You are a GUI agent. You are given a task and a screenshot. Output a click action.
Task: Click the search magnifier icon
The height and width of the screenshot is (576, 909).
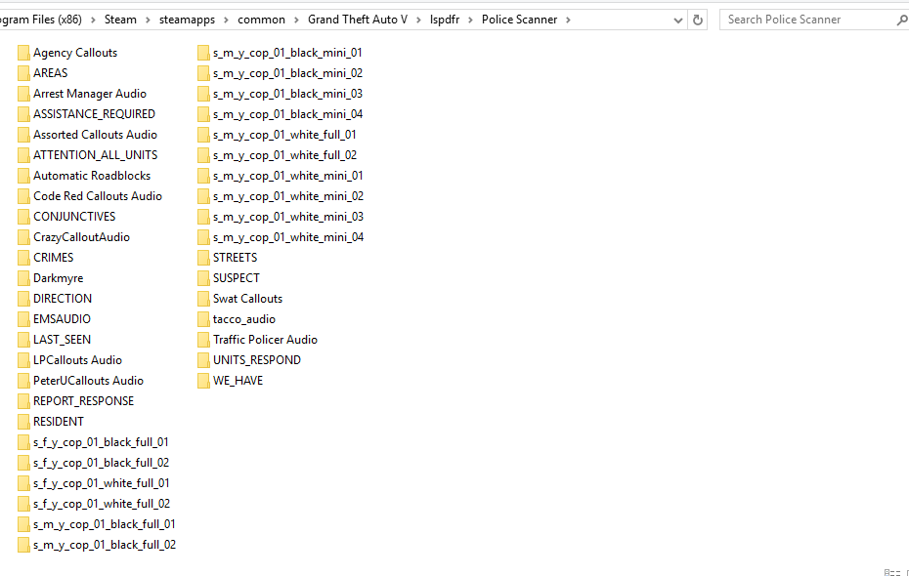coord(901,20)
